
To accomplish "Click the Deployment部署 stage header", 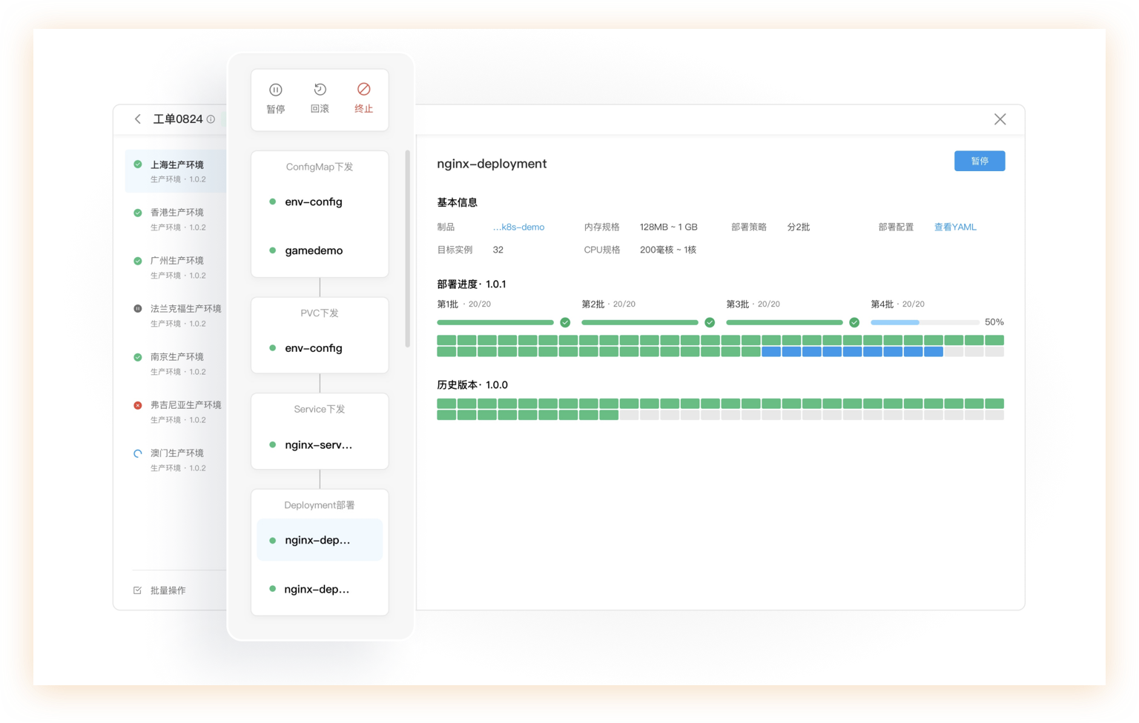I will 320,505.
